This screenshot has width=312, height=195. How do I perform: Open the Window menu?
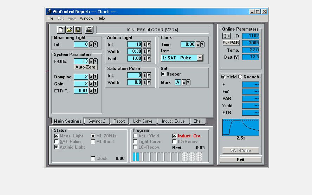click(86, 18)
